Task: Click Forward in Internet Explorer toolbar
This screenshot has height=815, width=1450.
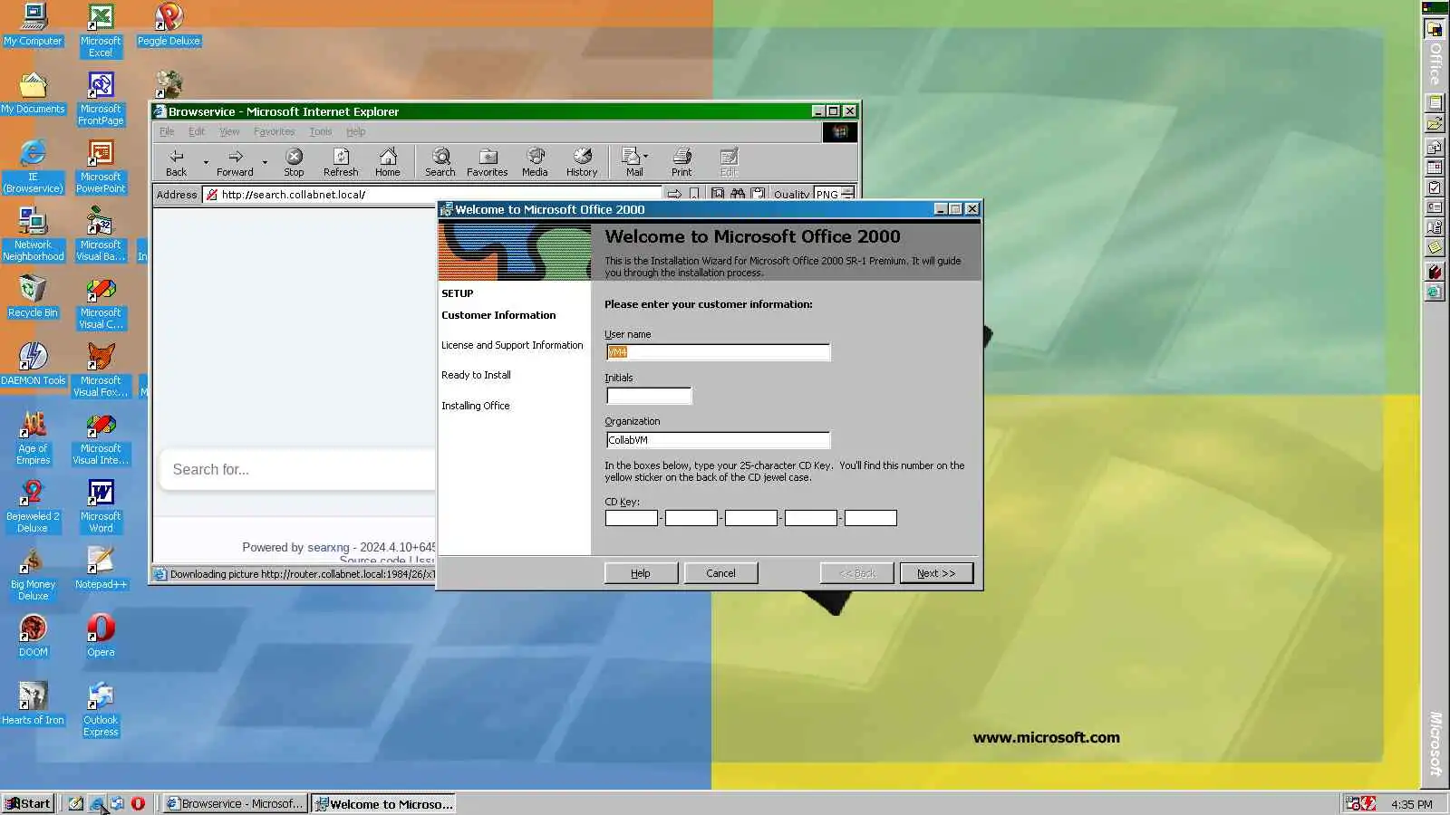Action: click(235, 162)
